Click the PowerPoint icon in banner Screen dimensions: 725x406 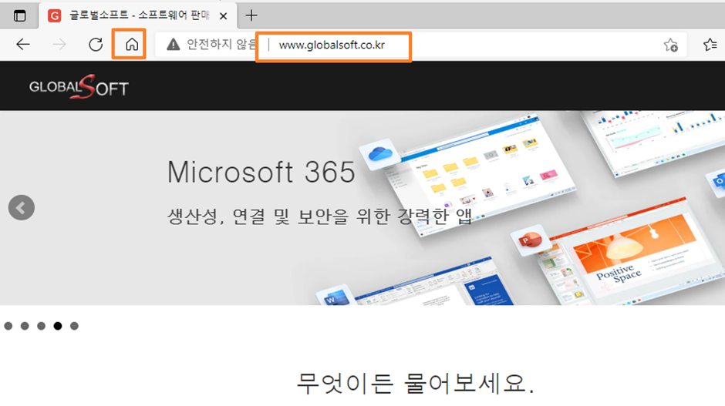(530, 240)
